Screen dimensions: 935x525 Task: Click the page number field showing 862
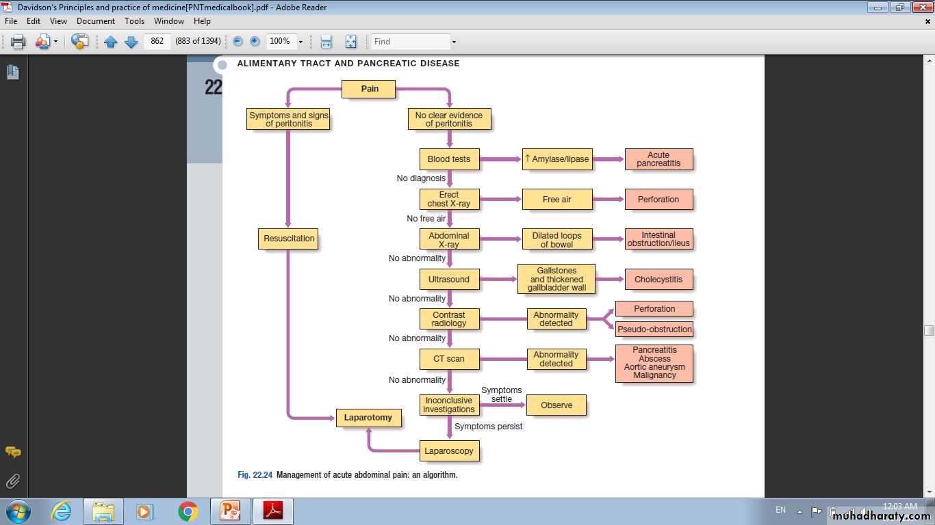(157, 42)
